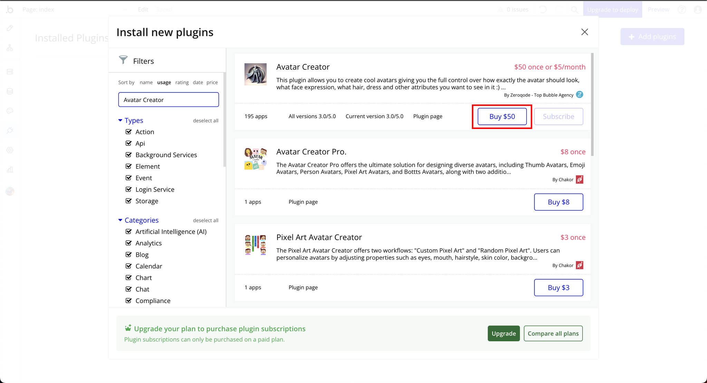Screen dimensions: 707x383
Task: Click the Avatar Creator plugin thumbnail
Action: click(x=255, y=74)
